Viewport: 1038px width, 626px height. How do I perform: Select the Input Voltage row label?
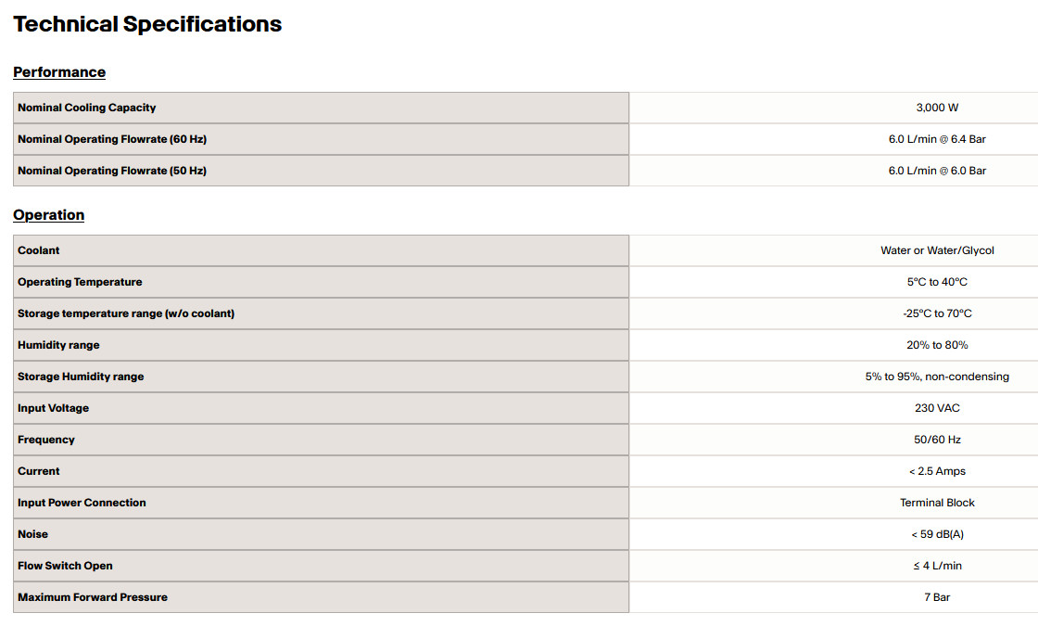click(x=53, y=408)
